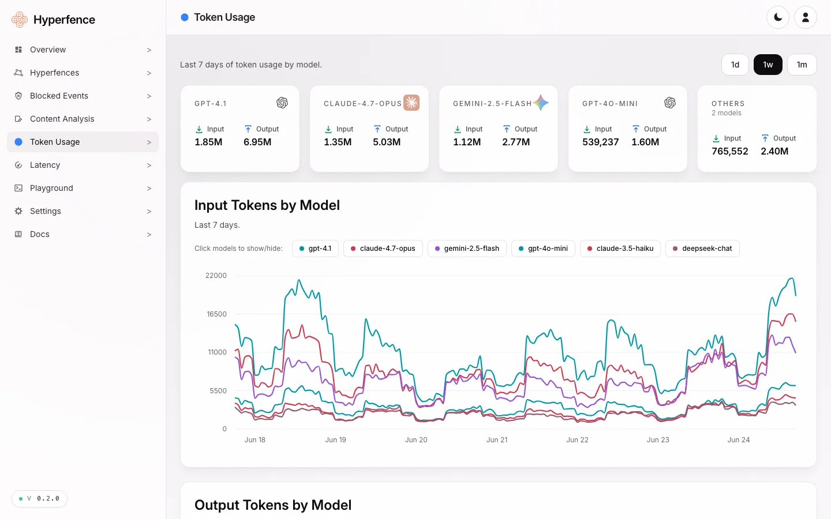Expand the Latency section chevron
Screen dimensions: 831x519
click(x=149, y=166)
